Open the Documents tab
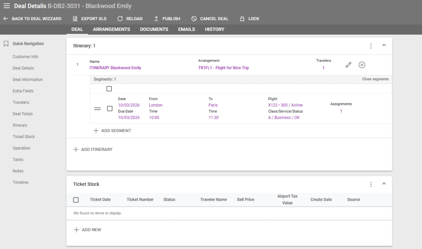Image resolution: width=422 pixels, height=249 pixels. click(154, 29)
